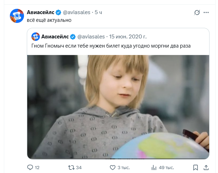The width and height of the screenshot is (218, 173).
Task: Bookmark this post
Action: pos(195,168)
